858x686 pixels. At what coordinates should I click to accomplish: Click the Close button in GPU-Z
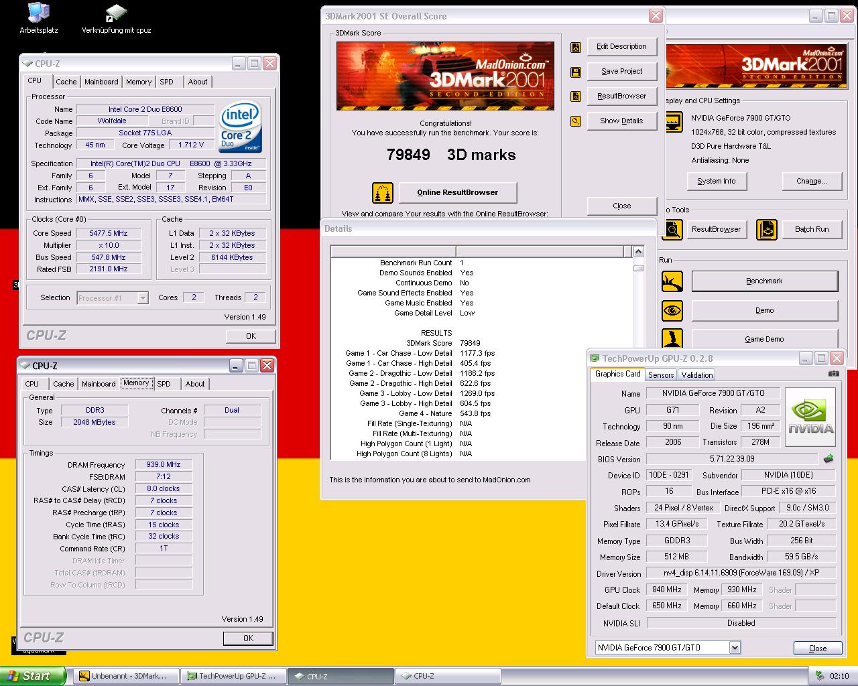click(x=818, y=648)
